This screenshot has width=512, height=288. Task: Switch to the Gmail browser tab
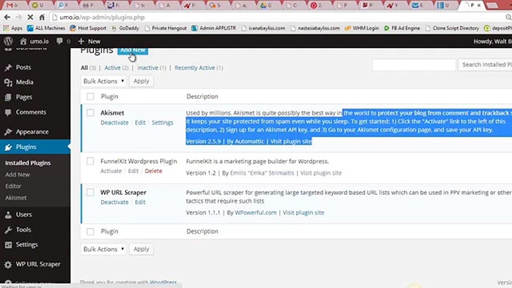[12, 5]
